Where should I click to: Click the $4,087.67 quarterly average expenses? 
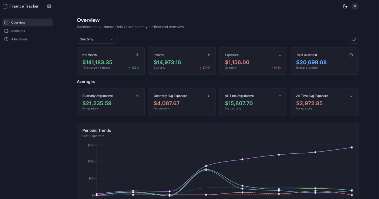(x=167, y=103)
